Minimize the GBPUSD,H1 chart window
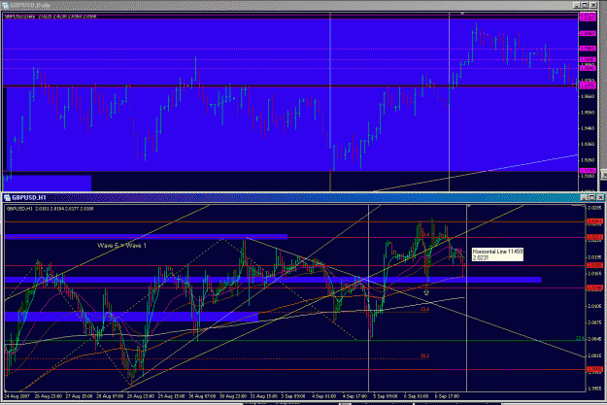Viewport: 607px width, 405px height. coord(584,197)
